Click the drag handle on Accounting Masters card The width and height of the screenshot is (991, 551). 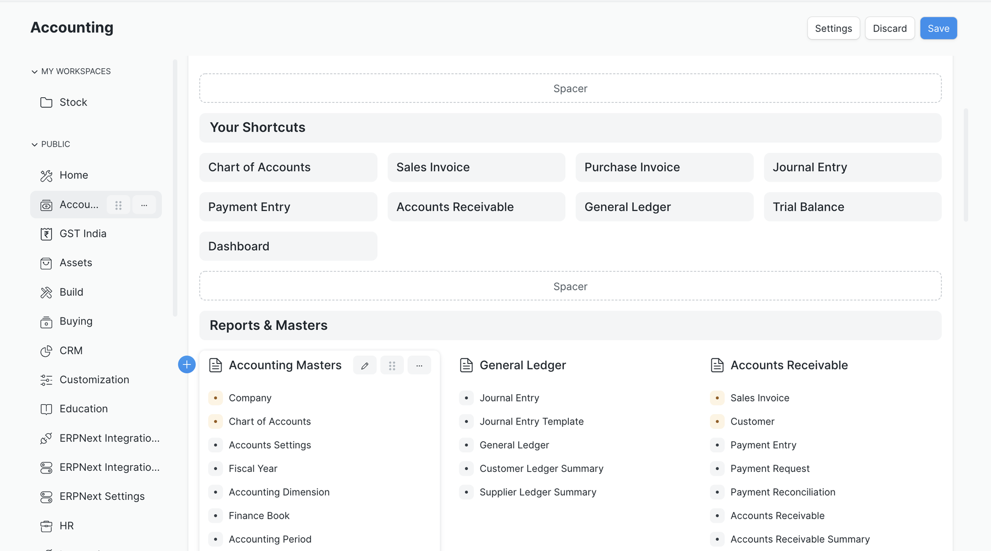(x=392, y=366)
